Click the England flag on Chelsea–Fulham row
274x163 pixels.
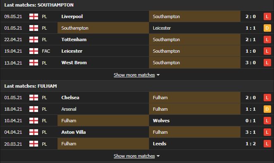[x=34, y=98]
